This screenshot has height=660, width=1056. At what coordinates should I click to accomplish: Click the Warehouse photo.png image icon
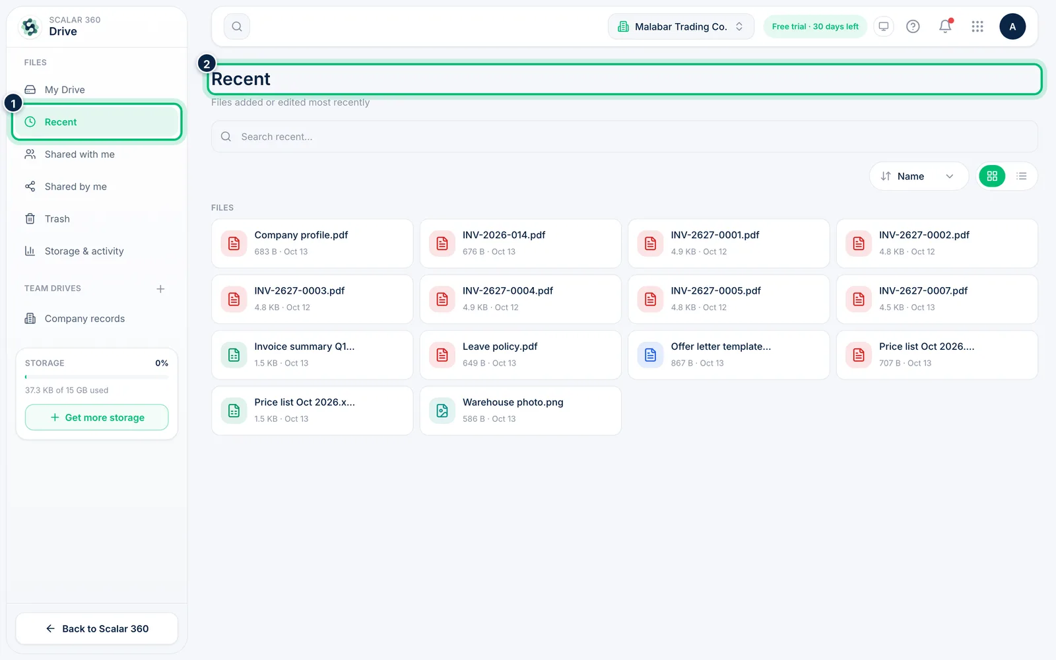(x=442, y=411)
